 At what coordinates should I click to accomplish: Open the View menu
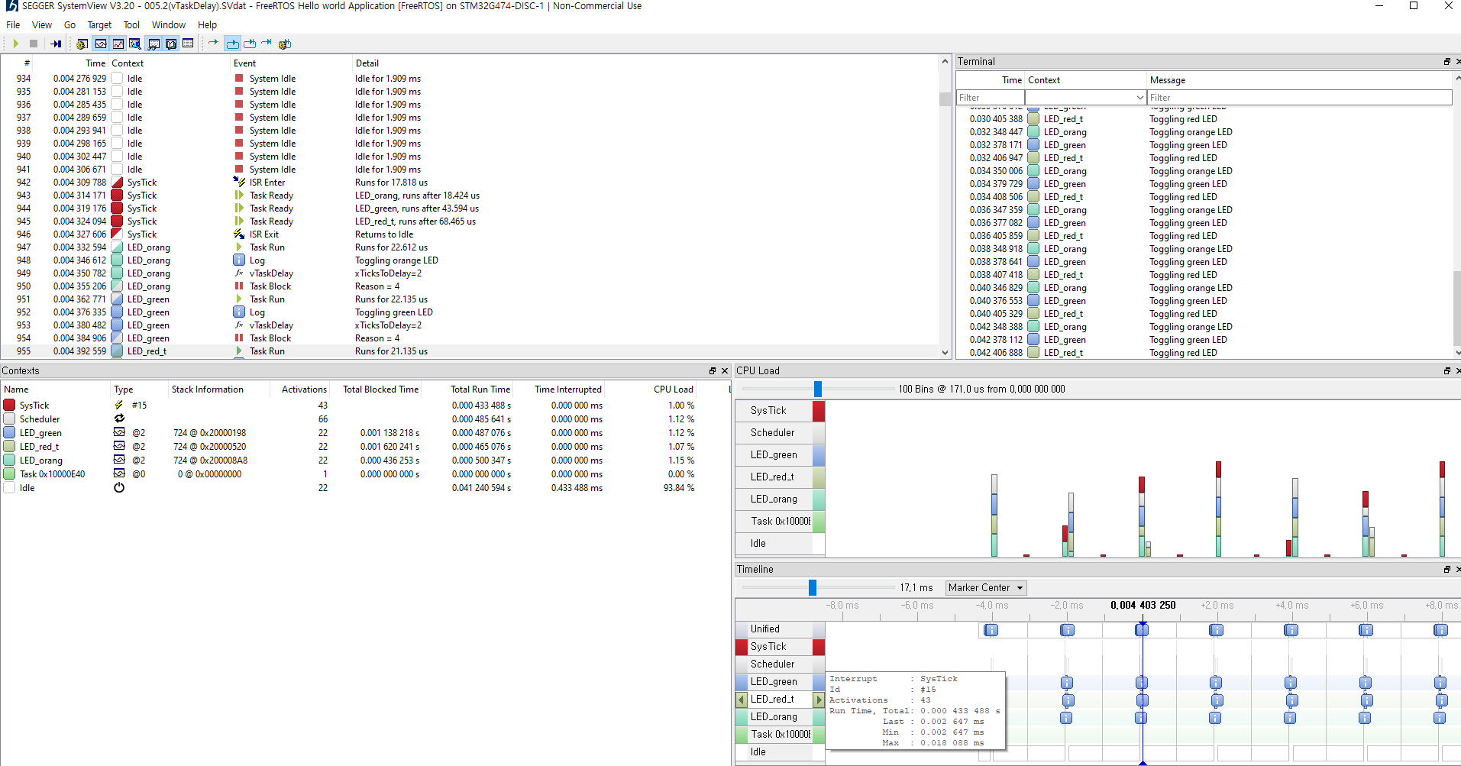pos(42,25)
